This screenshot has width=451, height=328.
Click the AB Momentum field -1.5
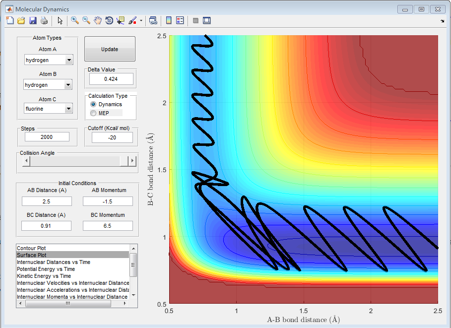point(108,201)
